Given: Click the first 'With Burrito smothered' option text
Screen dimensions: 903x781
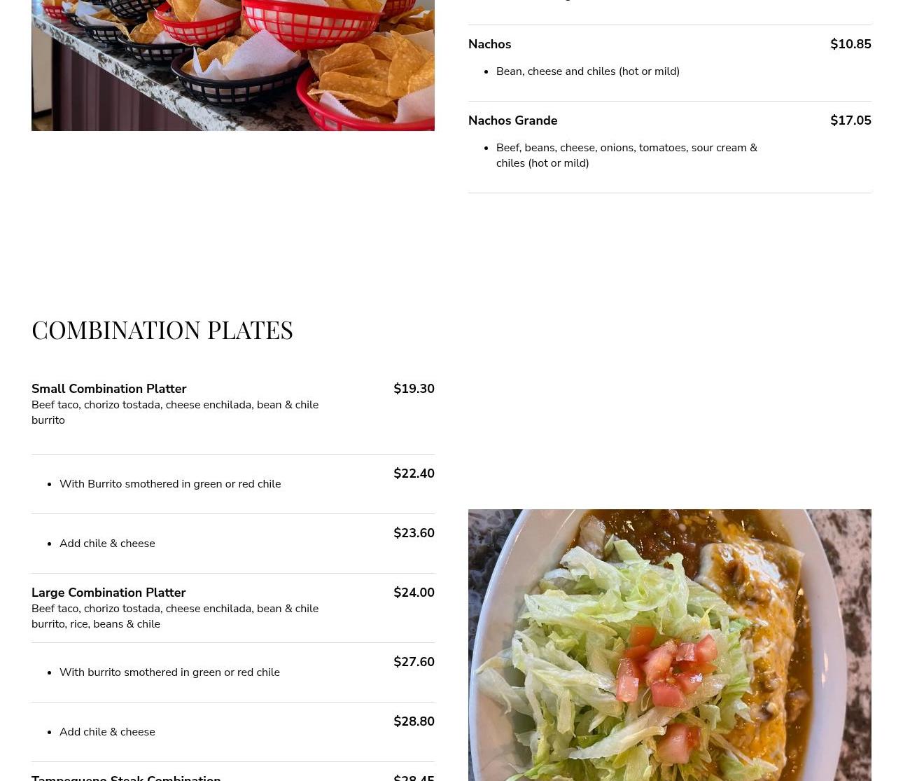Looking at the screenshot, I should pyautogui.click(x=170, y=484).
